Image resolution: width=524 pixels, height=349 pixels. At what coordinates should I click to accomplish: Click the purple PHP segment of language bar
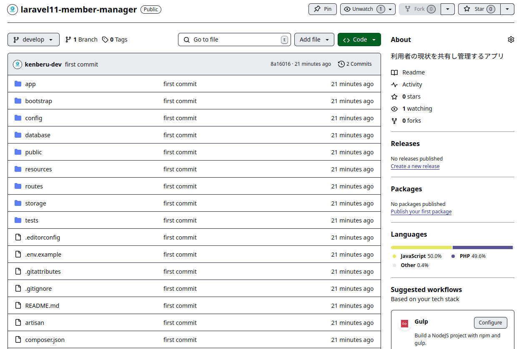tap(483, 247)
